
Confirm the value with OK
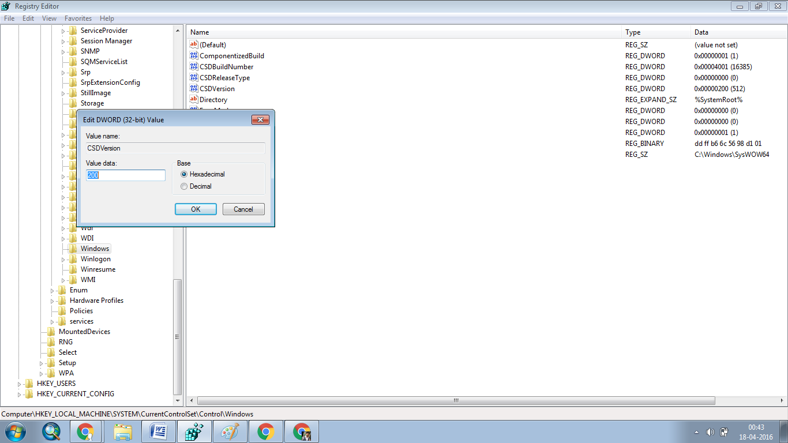tap(196, 209)
